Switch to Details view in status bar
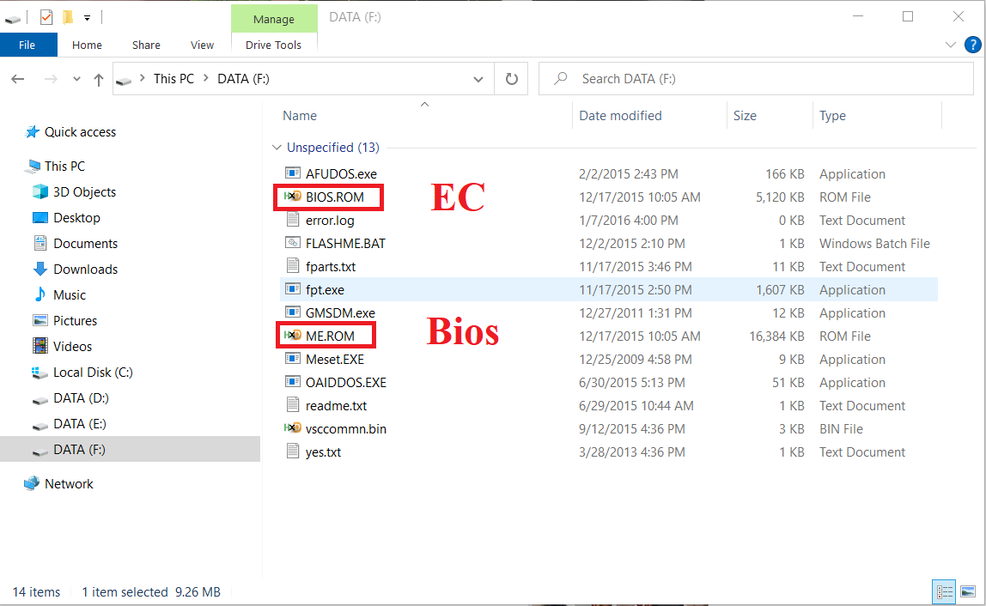 944,591
